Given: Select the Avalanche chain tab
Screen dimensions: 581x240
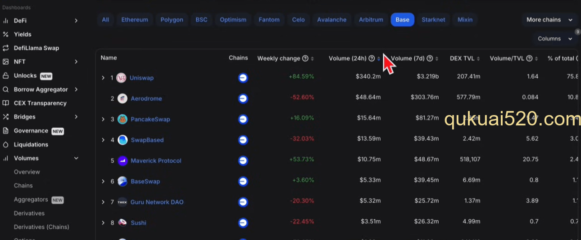Looking at the screenshot, I should pyautogui.click(x=332, y=20).
